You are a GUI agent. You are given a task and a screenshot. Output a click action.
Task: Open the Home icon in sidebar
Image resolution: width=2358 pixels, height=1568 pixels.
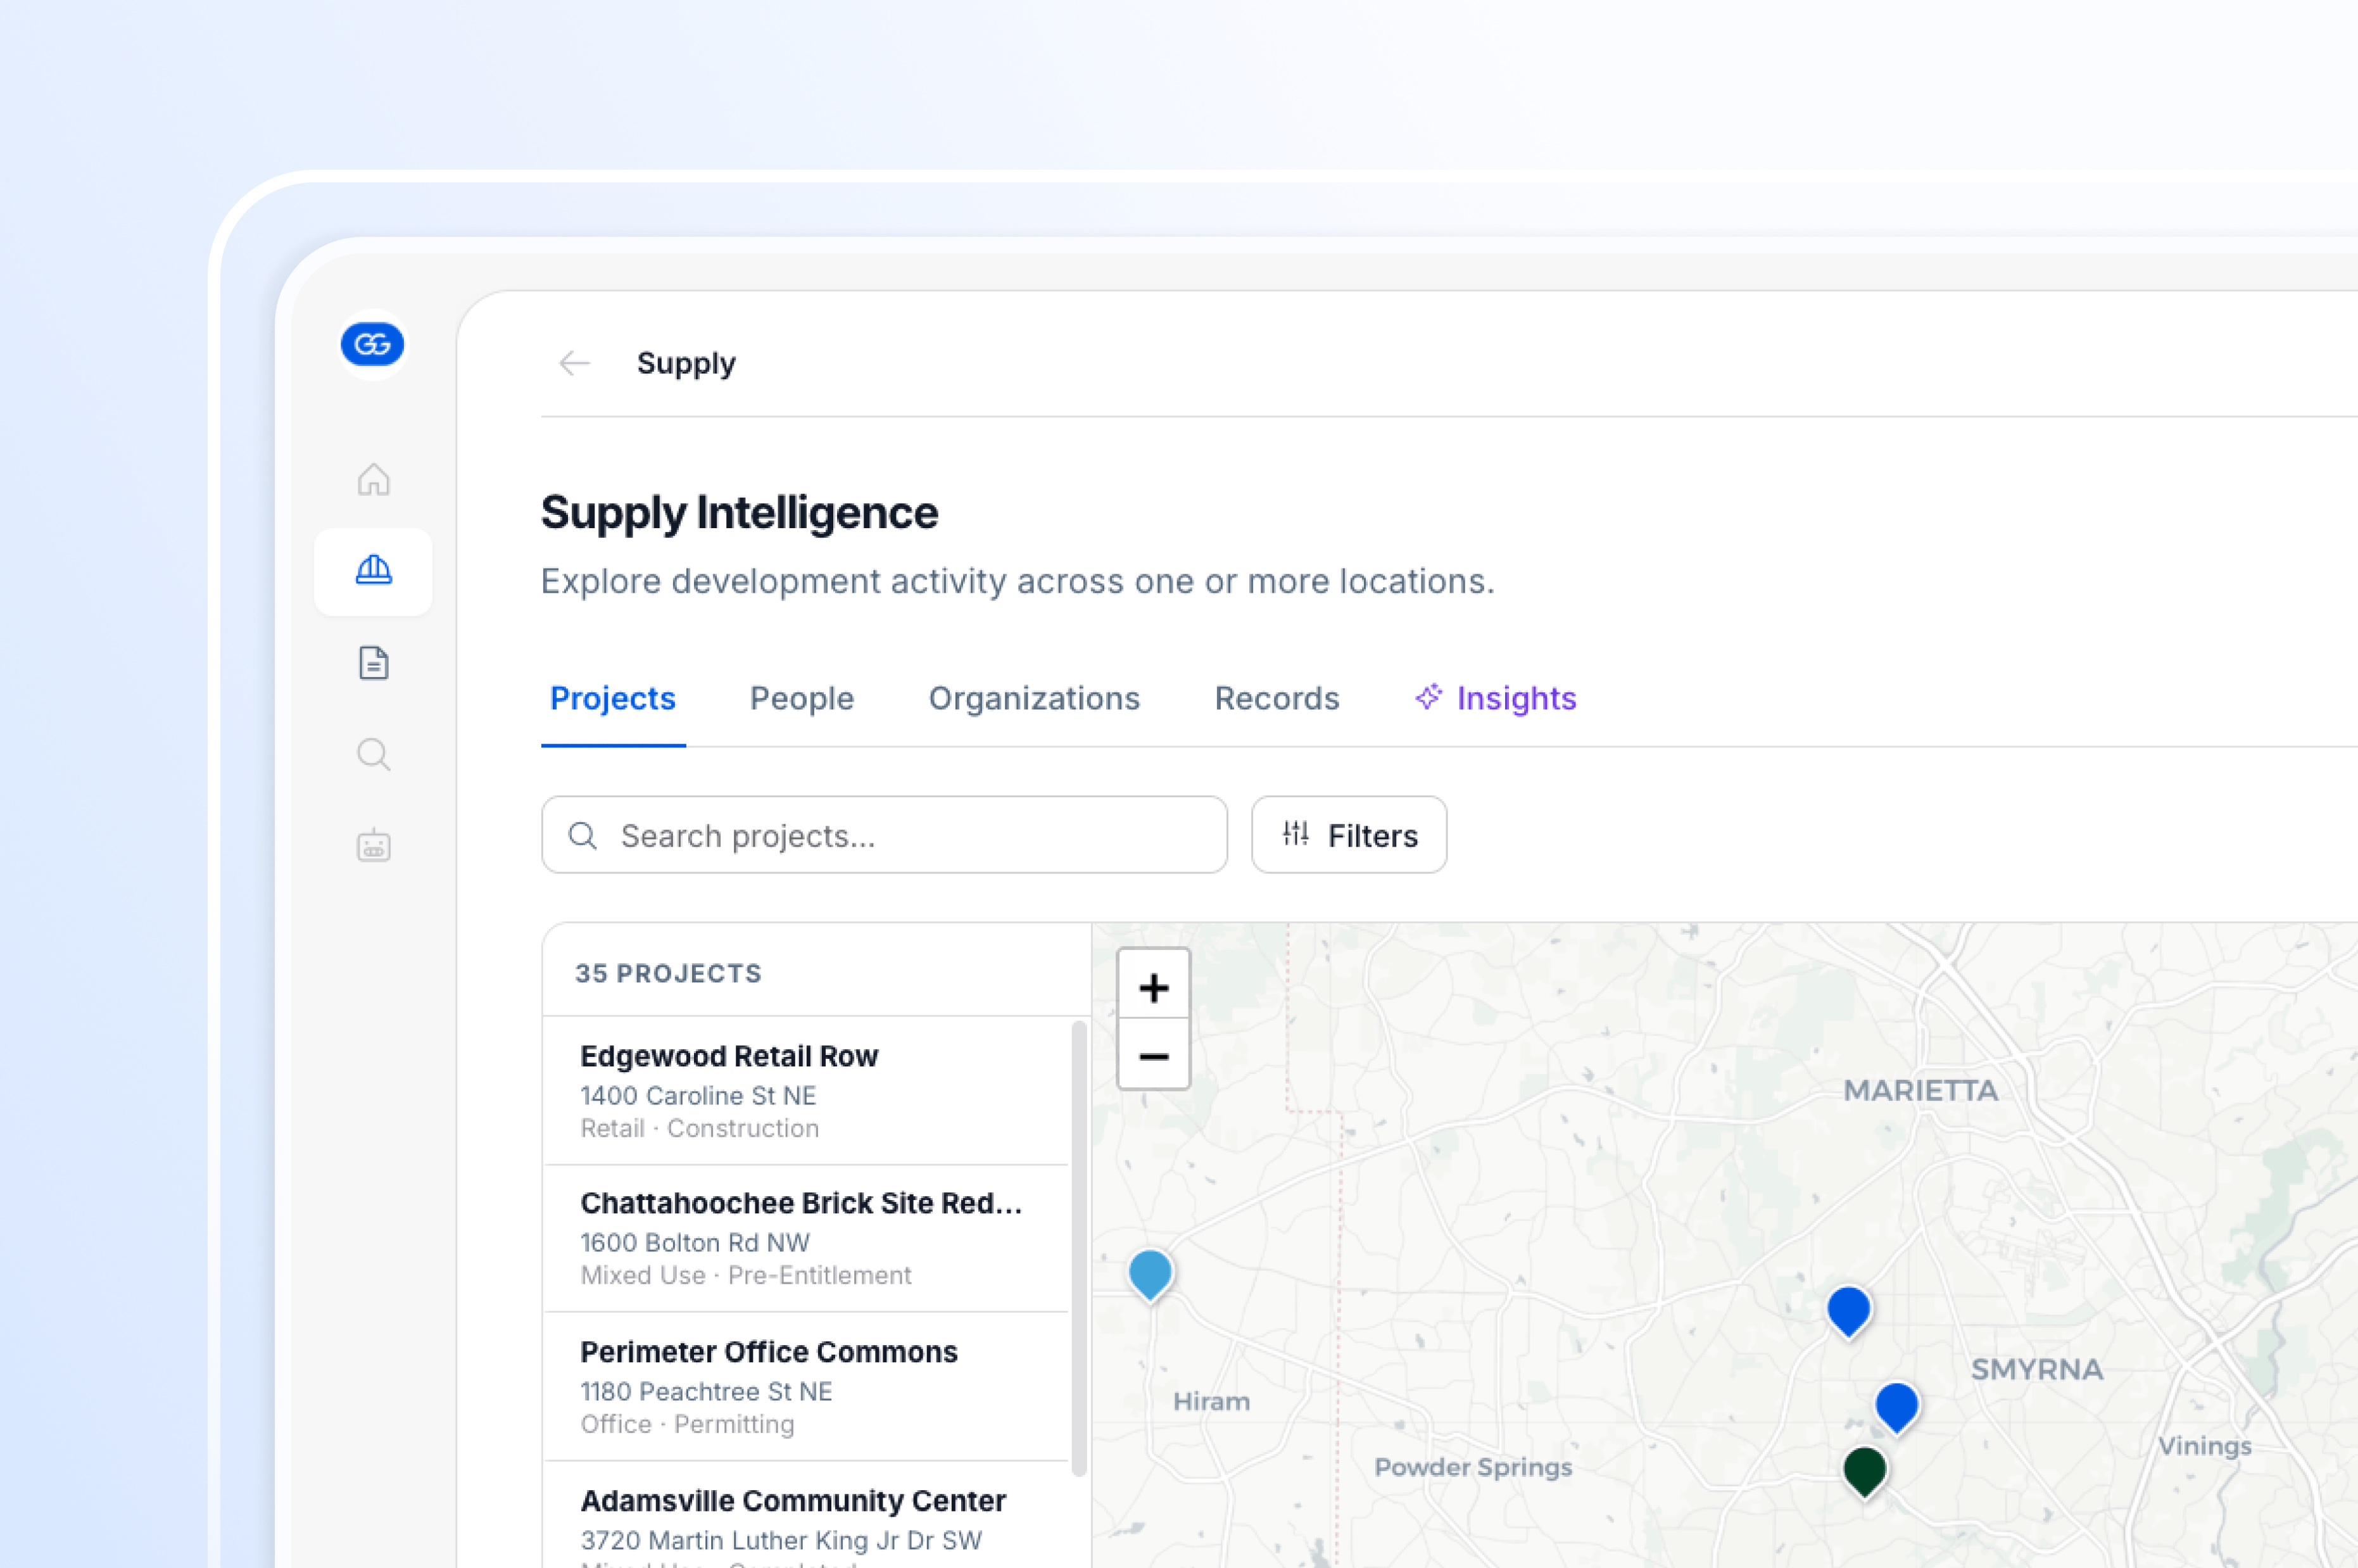(x=373, y=479)
